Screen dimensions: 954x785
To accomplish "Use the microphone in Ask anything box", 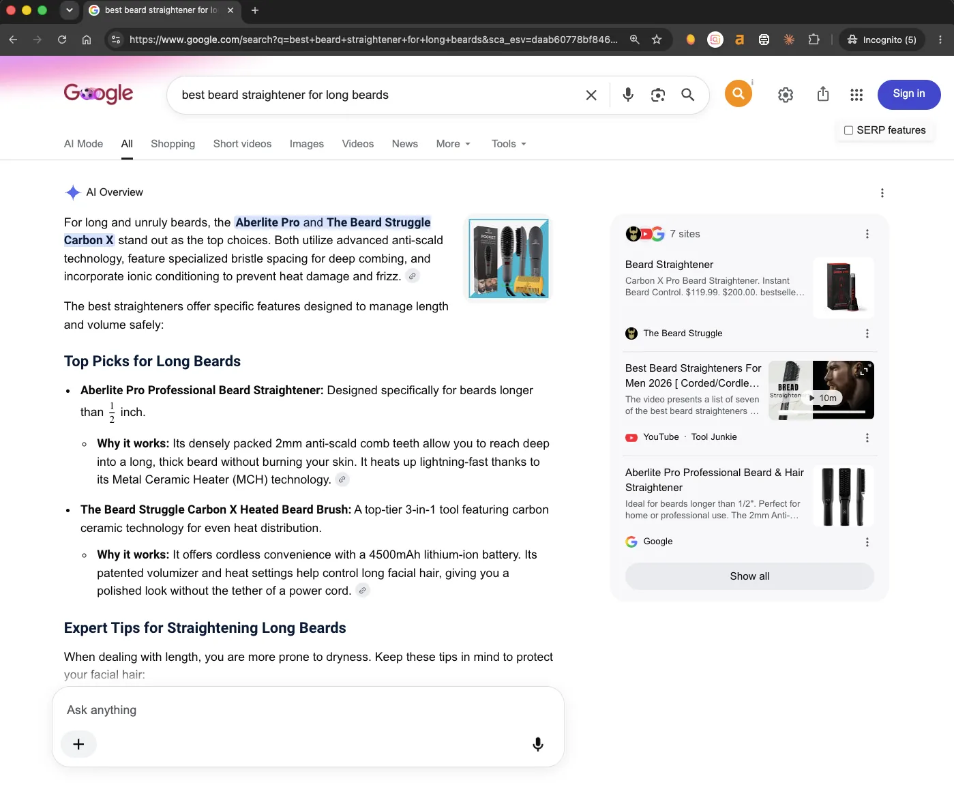I will [538, 744].
